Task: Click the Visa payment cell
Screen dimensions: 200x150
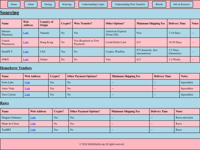Action: pos(120,59)
